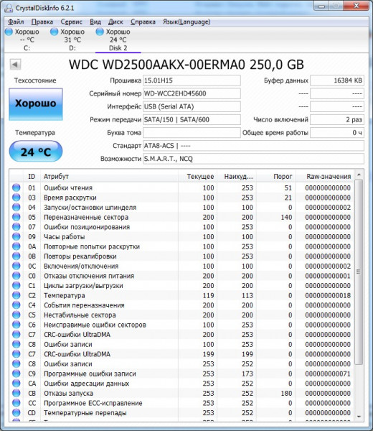Click status icon for CB Отказы запуска

(16, 393)
